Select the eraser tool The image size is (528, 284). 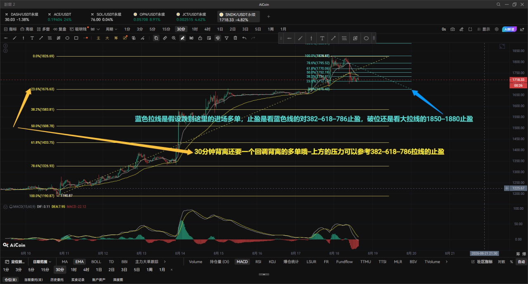click(x=182, y=38)
